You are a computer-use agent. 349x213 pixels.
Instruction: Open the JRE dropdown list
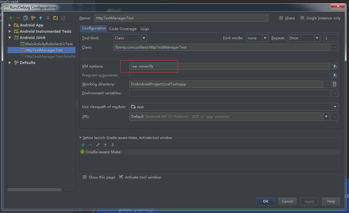[326, 117]
